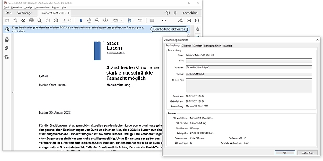Click the scroll up arrow of the document
Screen dimensions: 323x161
tap(188, 35)
